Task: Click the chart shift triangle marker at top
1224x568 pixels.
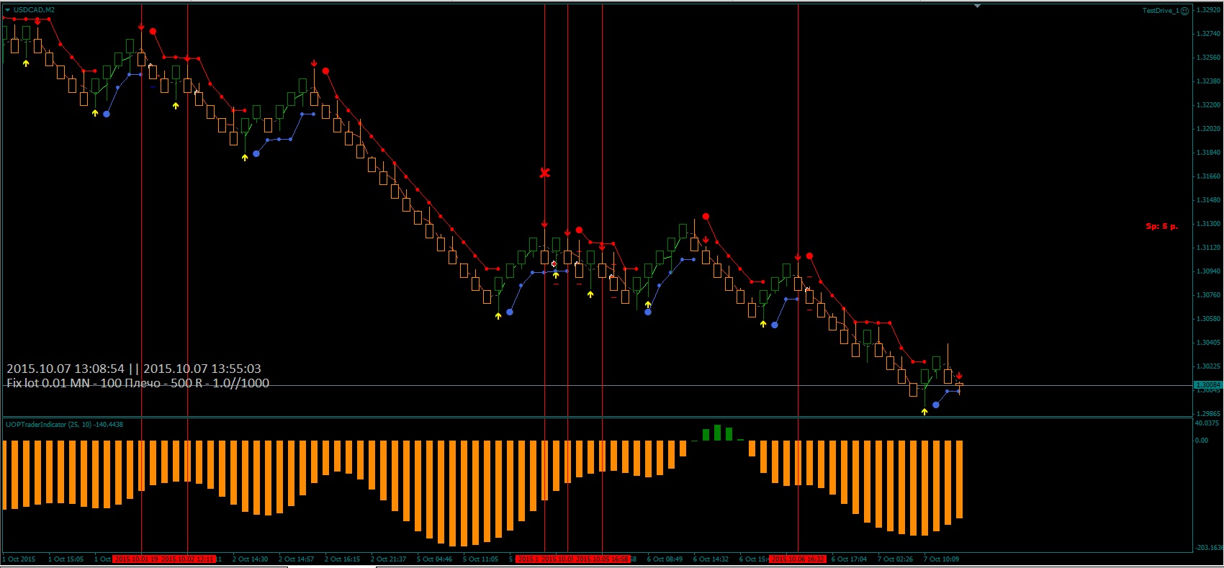Action: [977, 6]
